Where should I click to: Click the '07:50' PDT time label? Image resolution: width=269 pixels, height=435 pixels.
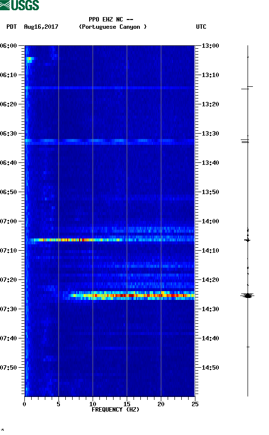point(9,368)
